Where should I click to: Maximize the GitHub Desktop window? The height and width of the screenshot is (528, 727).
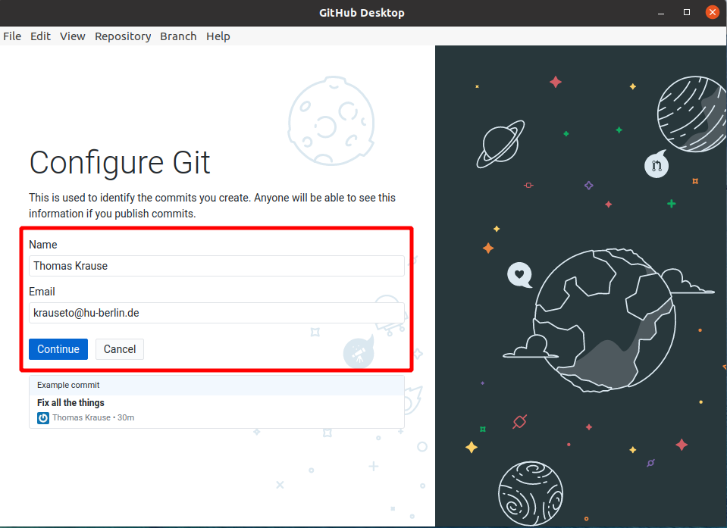[687, 13]
